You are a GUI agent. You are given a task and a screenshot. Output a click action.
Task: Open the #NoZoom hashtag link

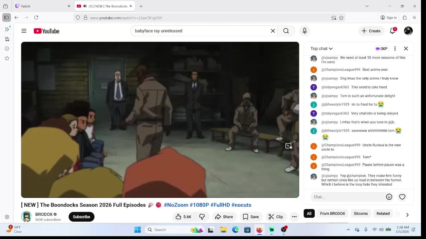click(x=176, y=205)
